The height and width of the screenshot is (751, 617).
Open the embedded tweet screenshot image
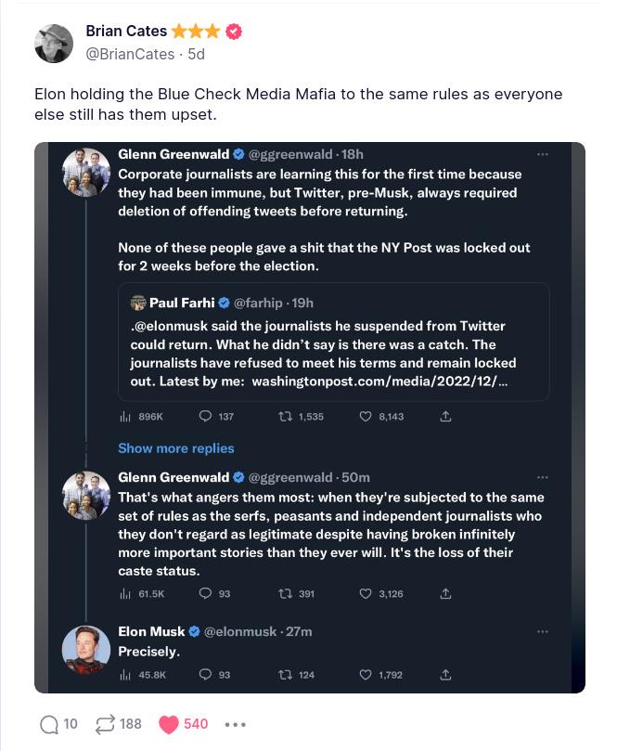(309, 417)
